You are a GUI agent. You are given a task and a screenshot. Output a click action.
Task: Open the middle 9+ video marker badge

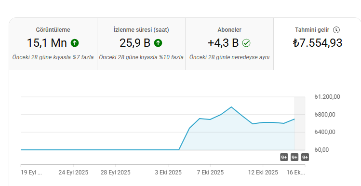[294, 157]
